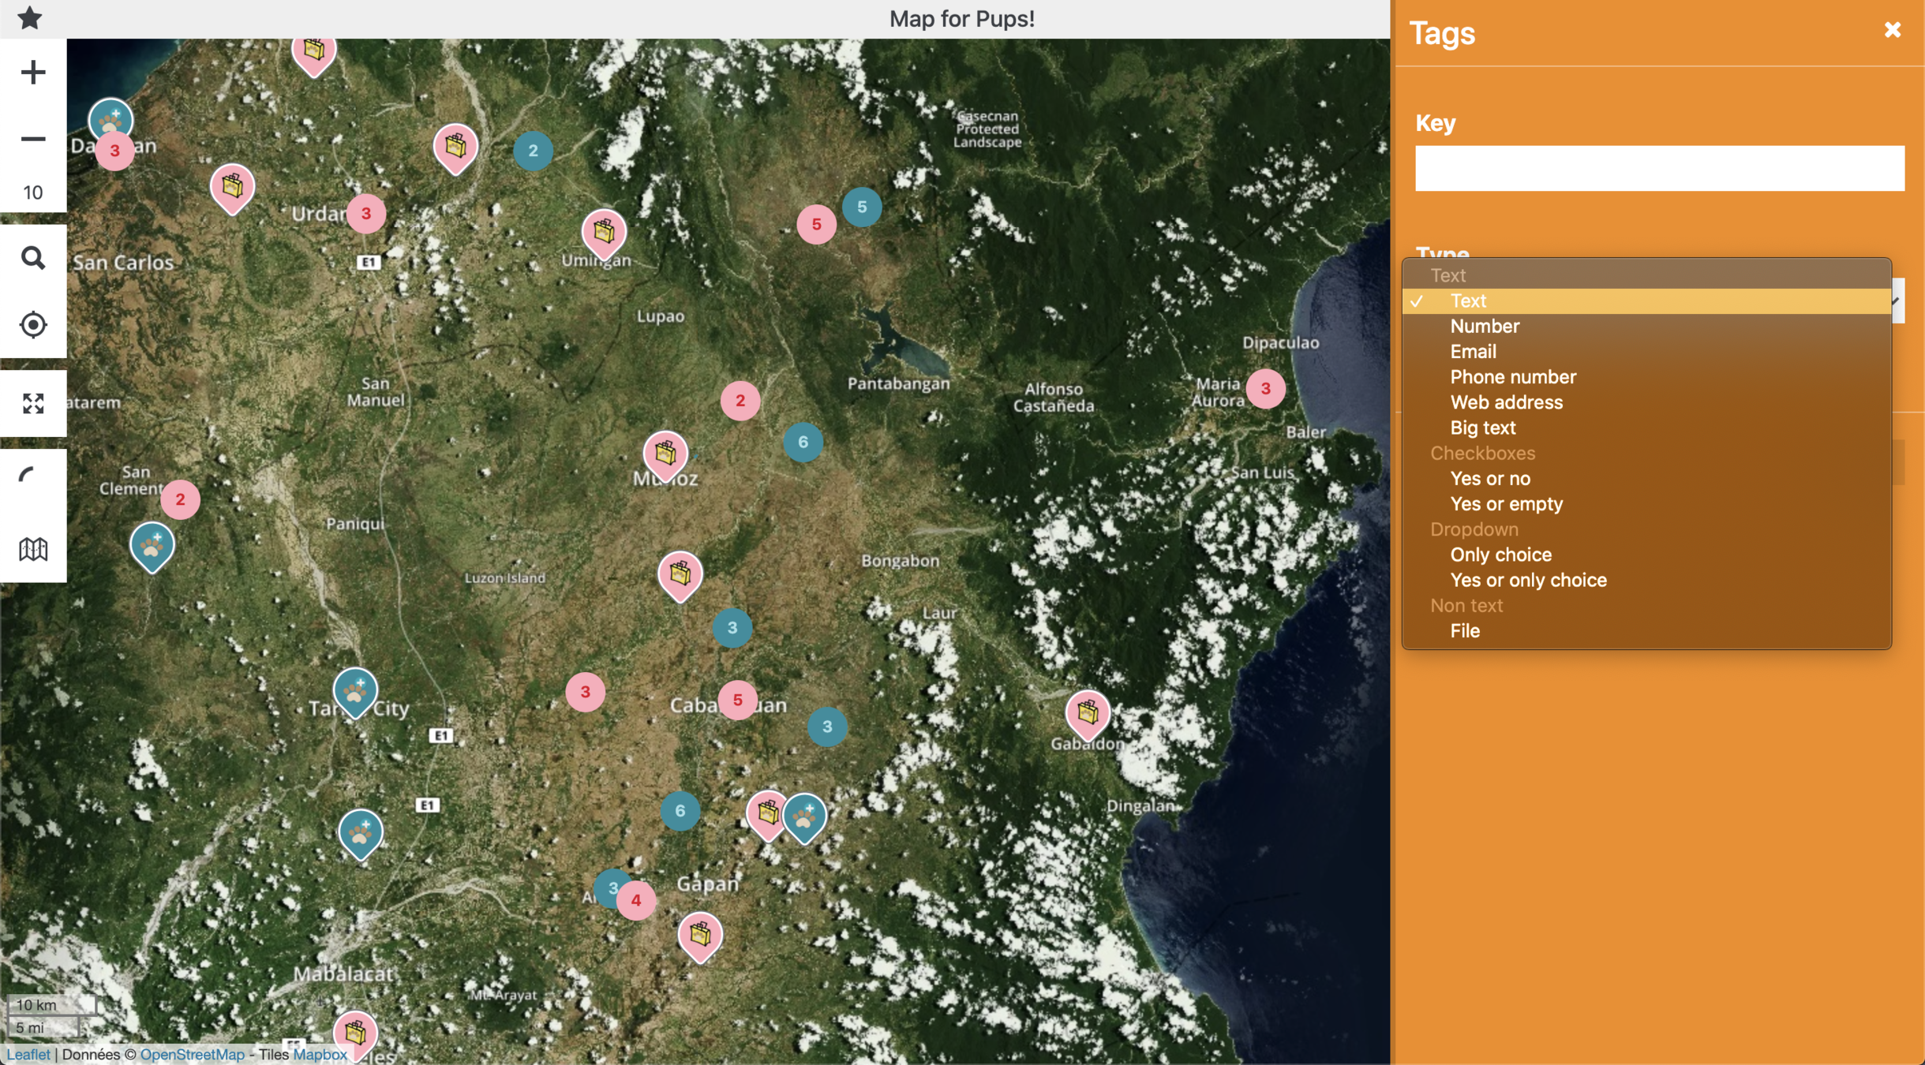Click the Key input field
This screenshot has width=1925, height=1065.
1659,168
